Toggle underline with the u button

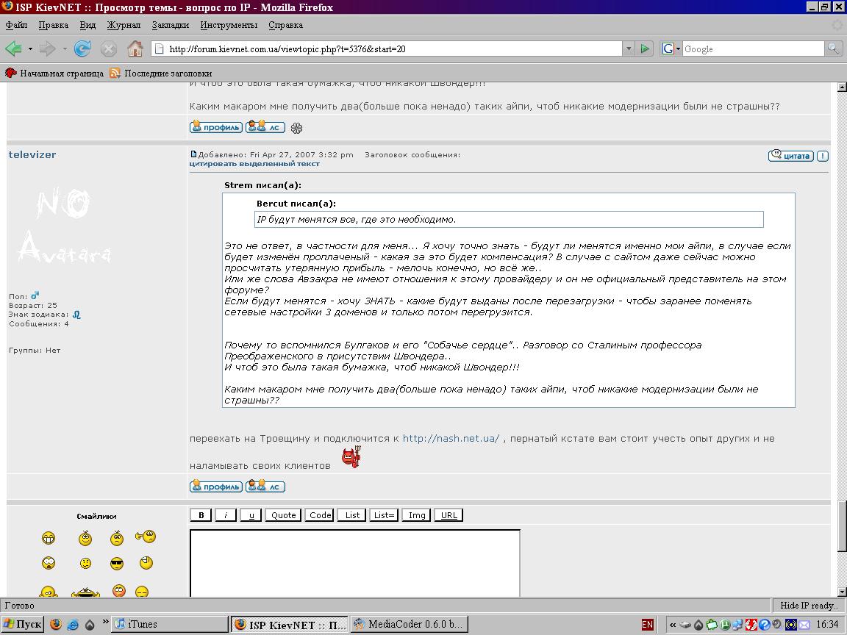coord(251,515)
